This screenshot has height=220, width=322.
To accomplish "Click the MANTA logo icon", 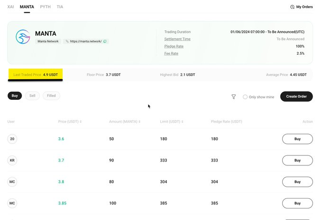I will [23, 37].
